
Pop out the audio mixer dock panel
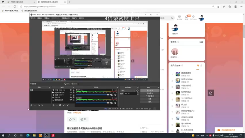click(x=118, y=87)
